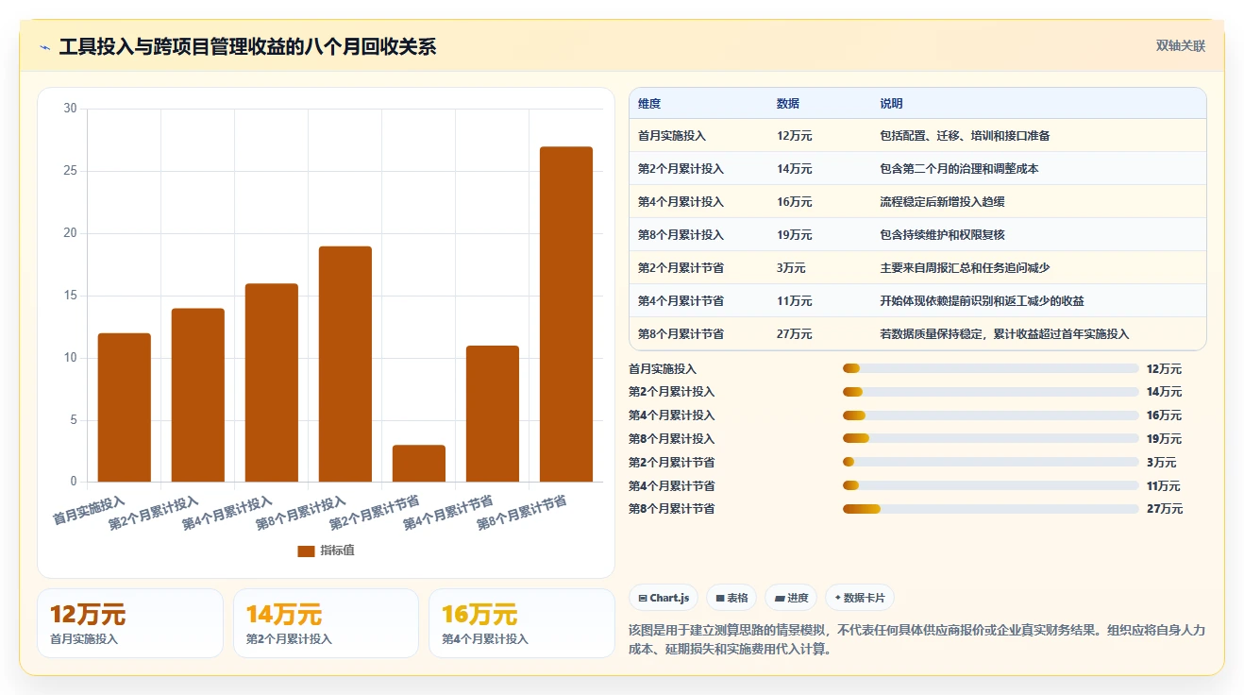Image resolution: width=1244 pixels, height=695 pixels.
Task: Click x-axis label 首月实施投入 under the chart
Action: (x=90, y=511)
